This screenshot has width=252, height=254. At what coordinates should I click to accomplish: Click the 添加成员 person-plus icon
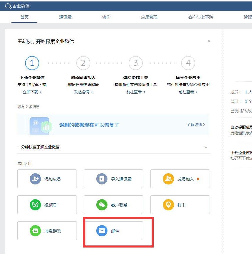(35, 179)
